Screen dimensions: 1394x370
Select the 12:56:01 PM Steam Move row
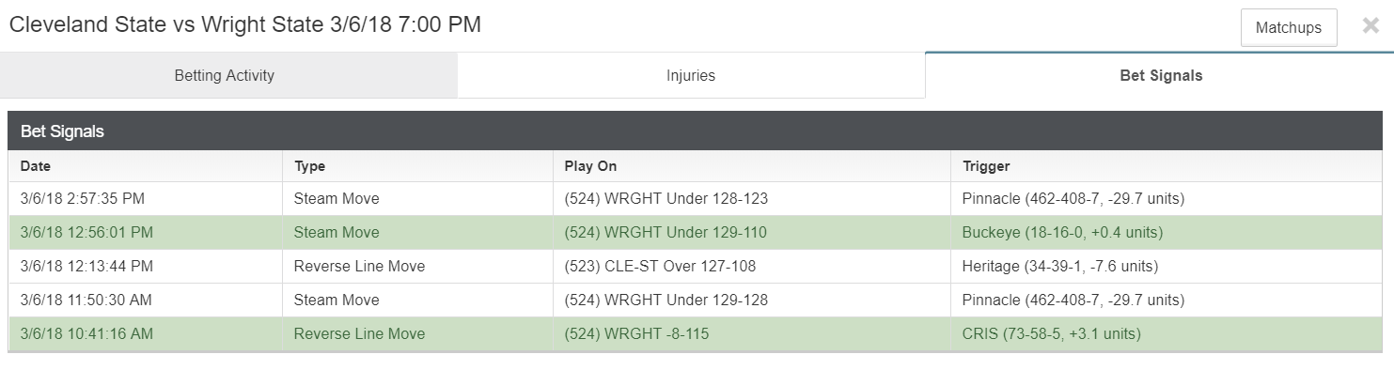pos(696,232)
